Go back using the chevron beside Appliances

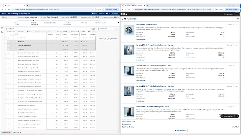pyautogui.click(x=122, y=19)
